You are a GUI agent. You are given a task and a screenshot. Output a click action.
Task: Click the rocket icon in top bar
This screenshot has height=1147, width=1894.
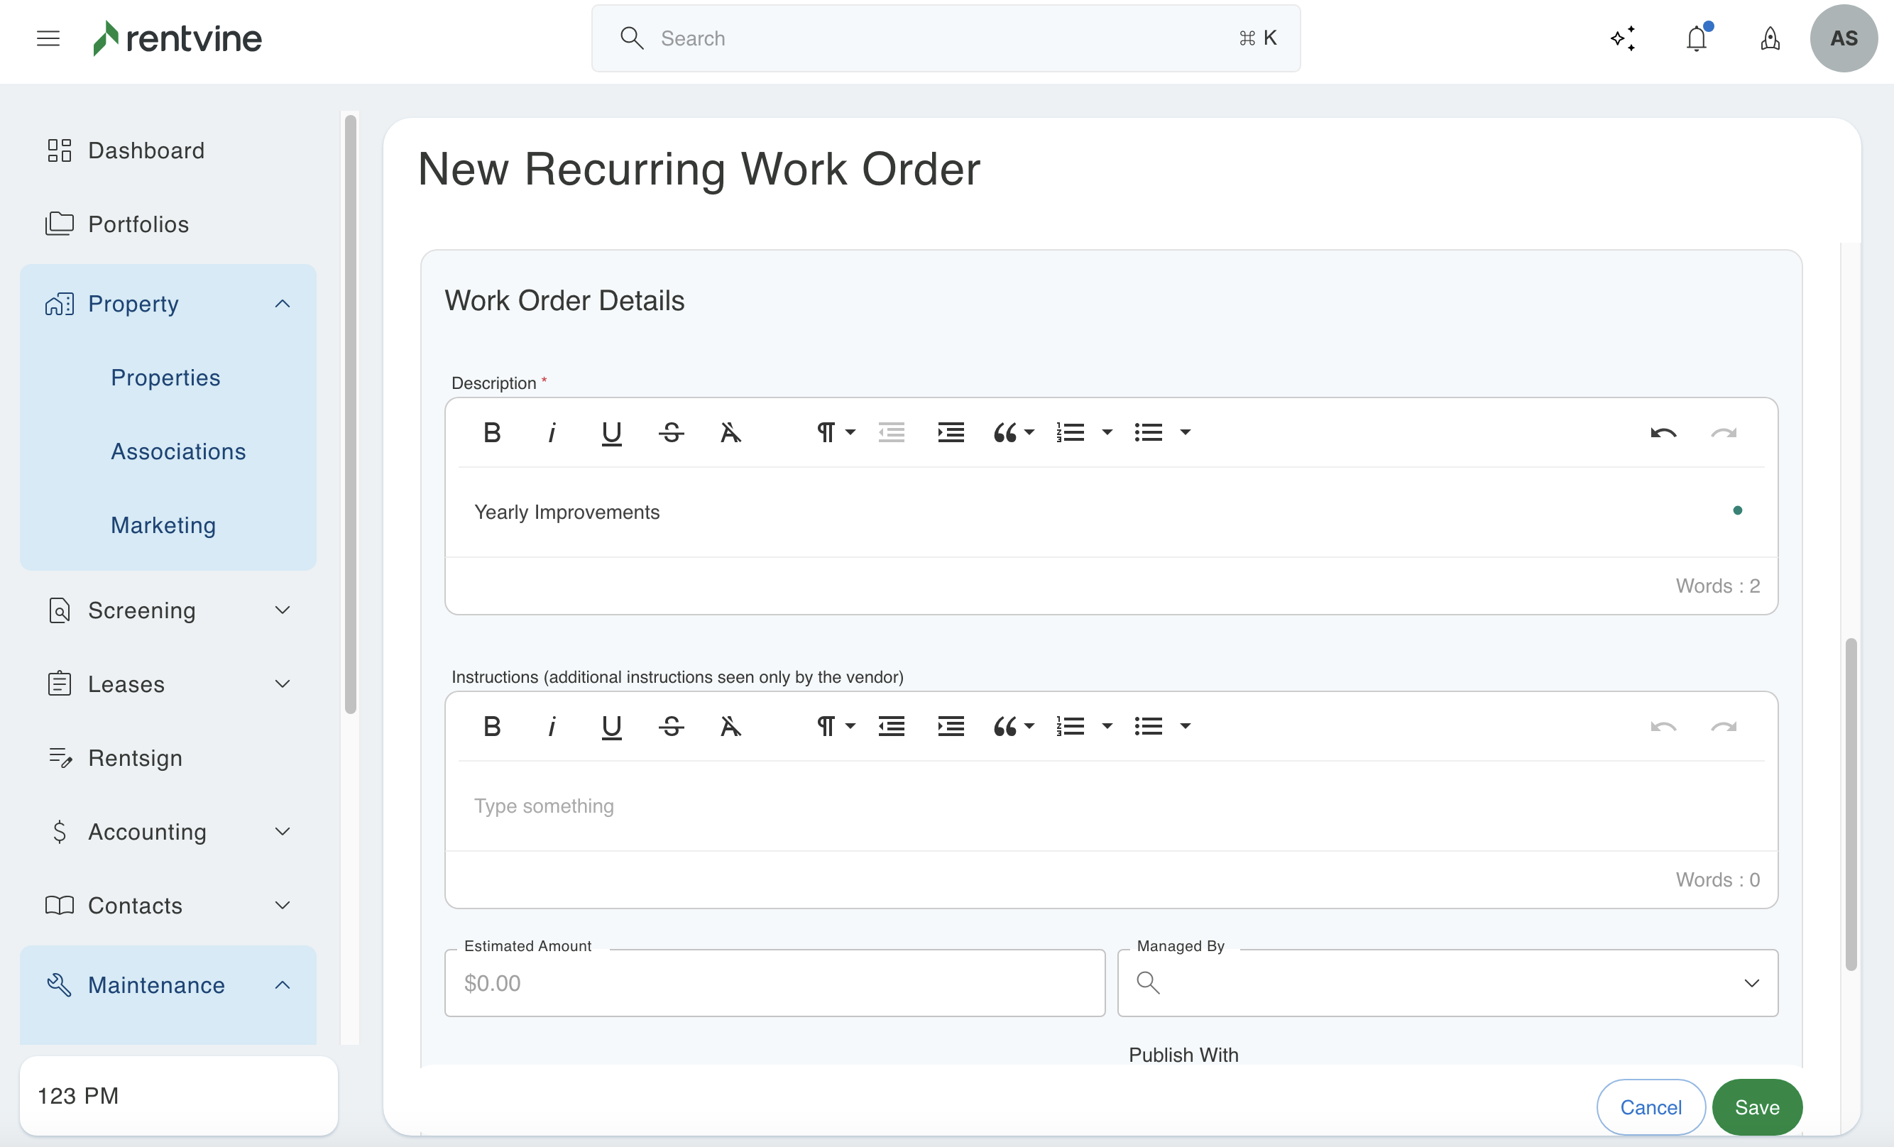(x=1770, y=38)
